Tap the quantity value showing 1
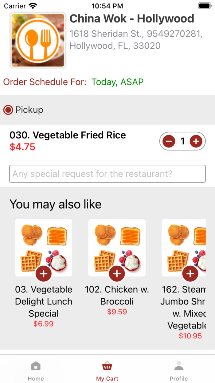215x383 pixels. [x=182, y=141]
